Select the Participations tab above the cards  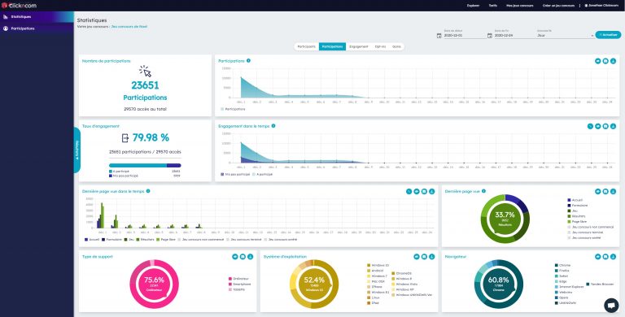coord(332,46)
